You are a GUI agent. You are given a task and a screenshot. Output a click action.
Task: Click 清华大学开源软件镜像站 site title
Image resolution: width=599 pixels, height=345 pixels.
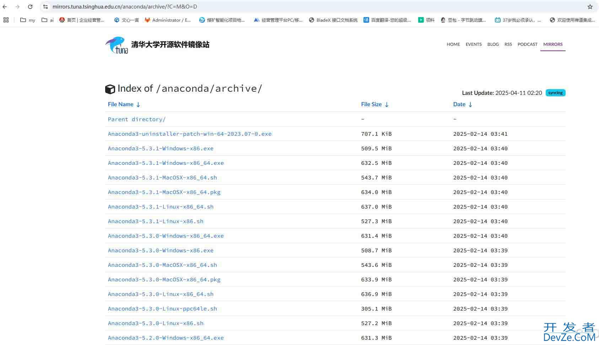170,45
